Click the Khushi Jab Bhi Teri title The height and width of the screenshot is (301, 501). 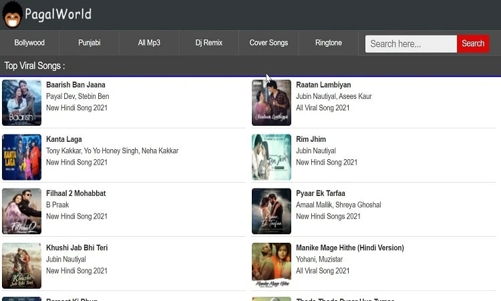[x=77, y=247]
